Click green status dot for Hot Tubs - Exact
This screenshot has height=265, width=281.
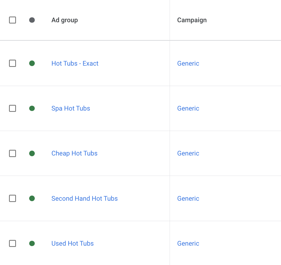pos(32,63)
